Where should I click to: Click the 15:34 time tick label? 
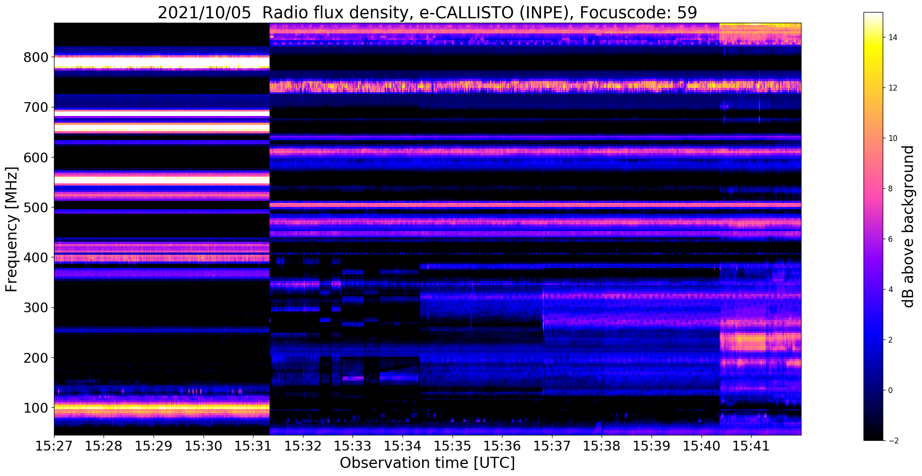click(x=403, y=446)
